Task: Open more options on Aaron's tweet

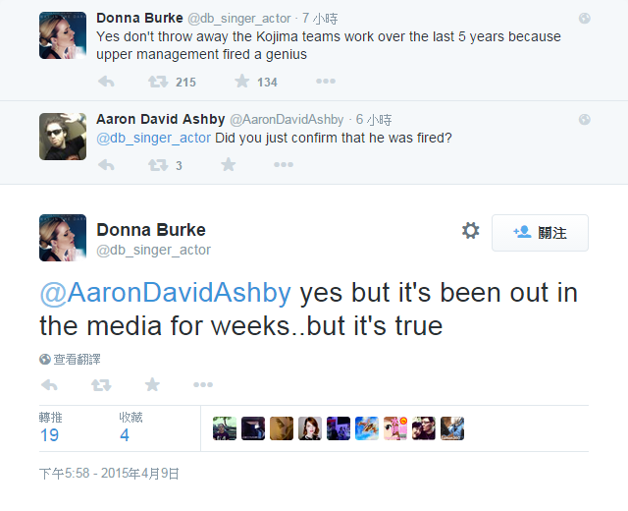Action: [x=281, y=165]
